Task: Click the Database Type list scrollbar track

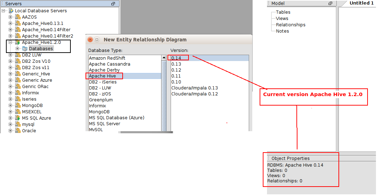Action: click(x=164, y=96)
